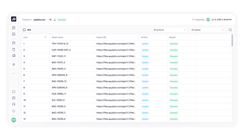This screenshot has height=139, width=244.
Task: Click the Action column header
Action: [x=144, y=37]
